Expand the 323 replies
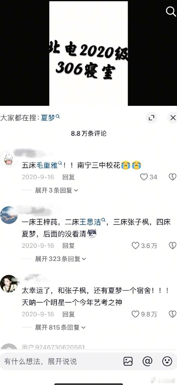The image size is (177, 385). 61,259
